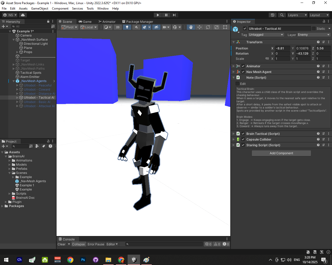Image resolution: width=332 pixels, height=265 pixels.
Task: Click the Position X input field
Action: point(282,48)
